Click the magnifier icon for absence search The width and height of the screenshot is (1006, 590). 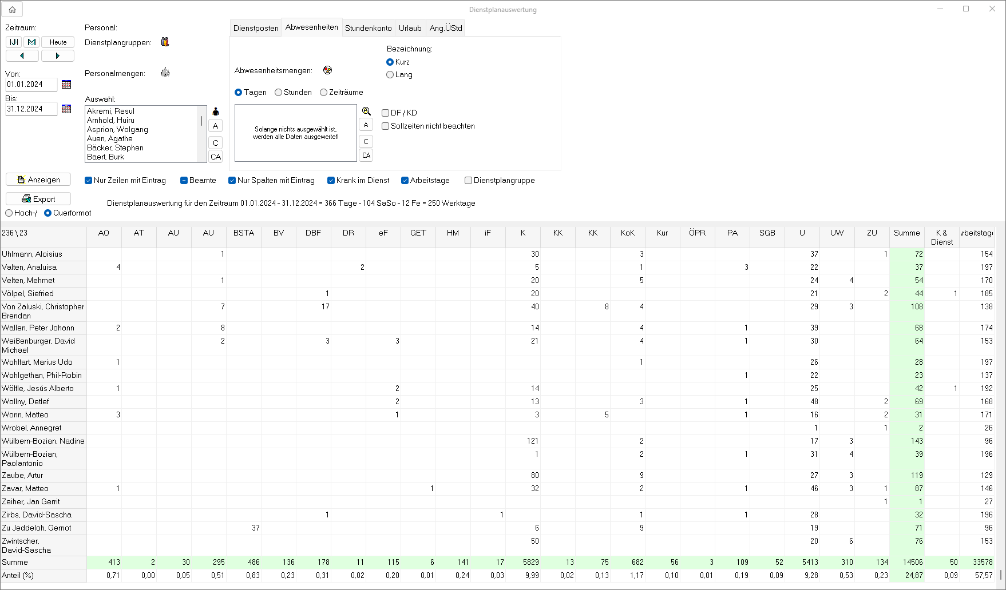pos(366,111)
